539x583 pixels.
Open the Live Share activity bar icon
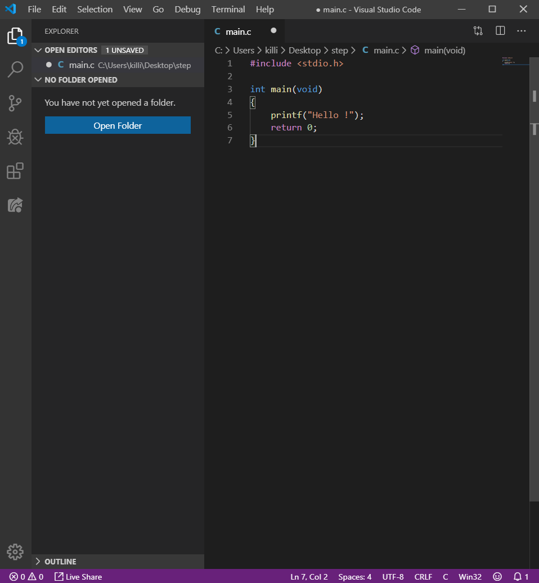pos(15,205)
